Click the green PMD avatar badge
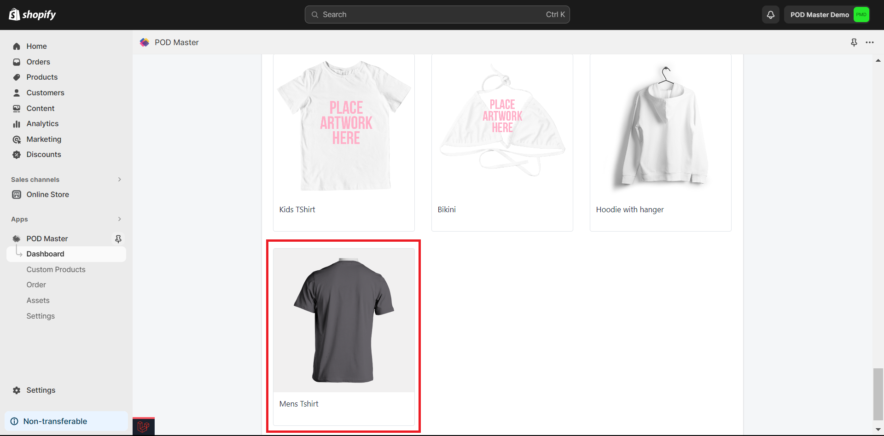Screen dimensions: 884x436 click(x=861, y=15)
